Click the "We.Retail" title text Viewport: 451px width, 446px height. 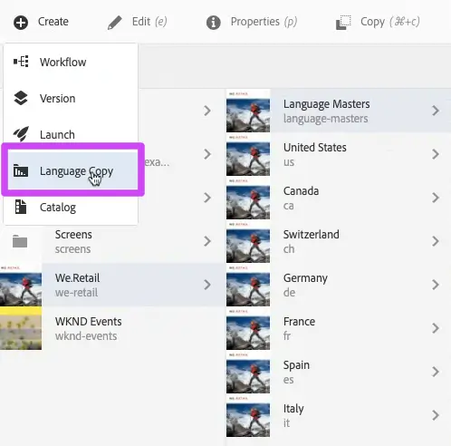[77, 278]
